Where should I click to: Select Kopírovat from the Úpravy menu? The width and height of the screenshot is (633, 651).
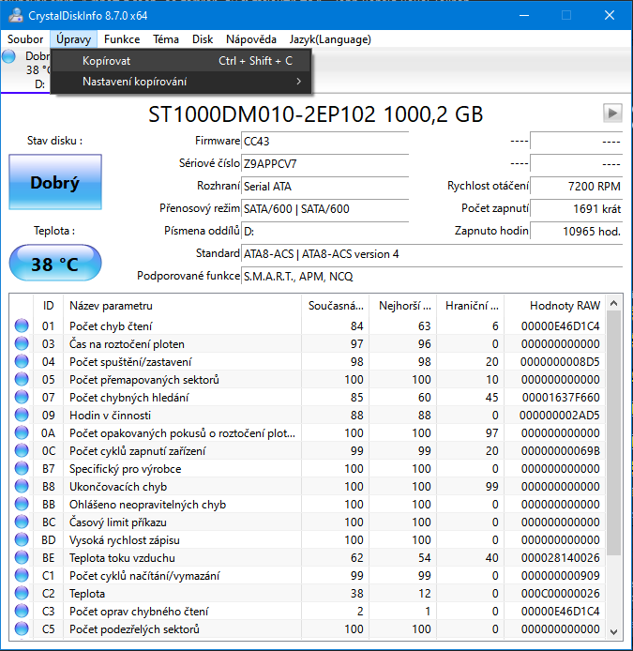tap(106, 61)
